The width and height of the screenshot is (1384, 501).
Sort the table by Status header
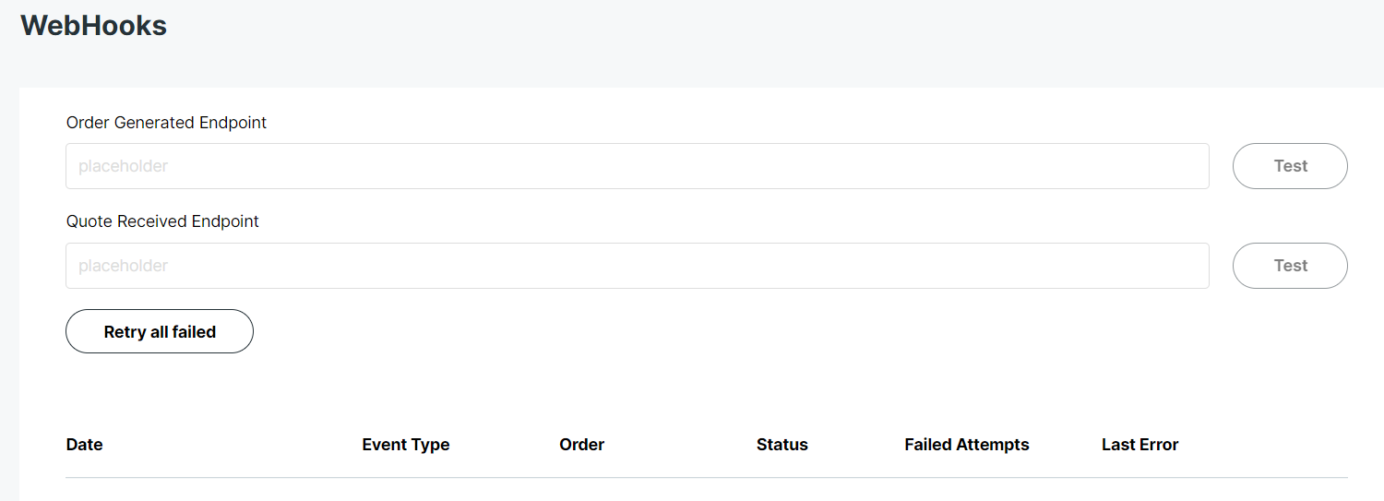(781, 445)
